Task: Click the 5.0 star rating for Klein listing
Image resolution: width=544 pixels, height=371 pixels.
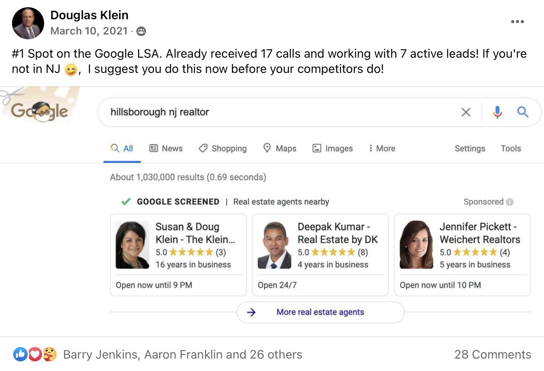Action: (191, 252)
